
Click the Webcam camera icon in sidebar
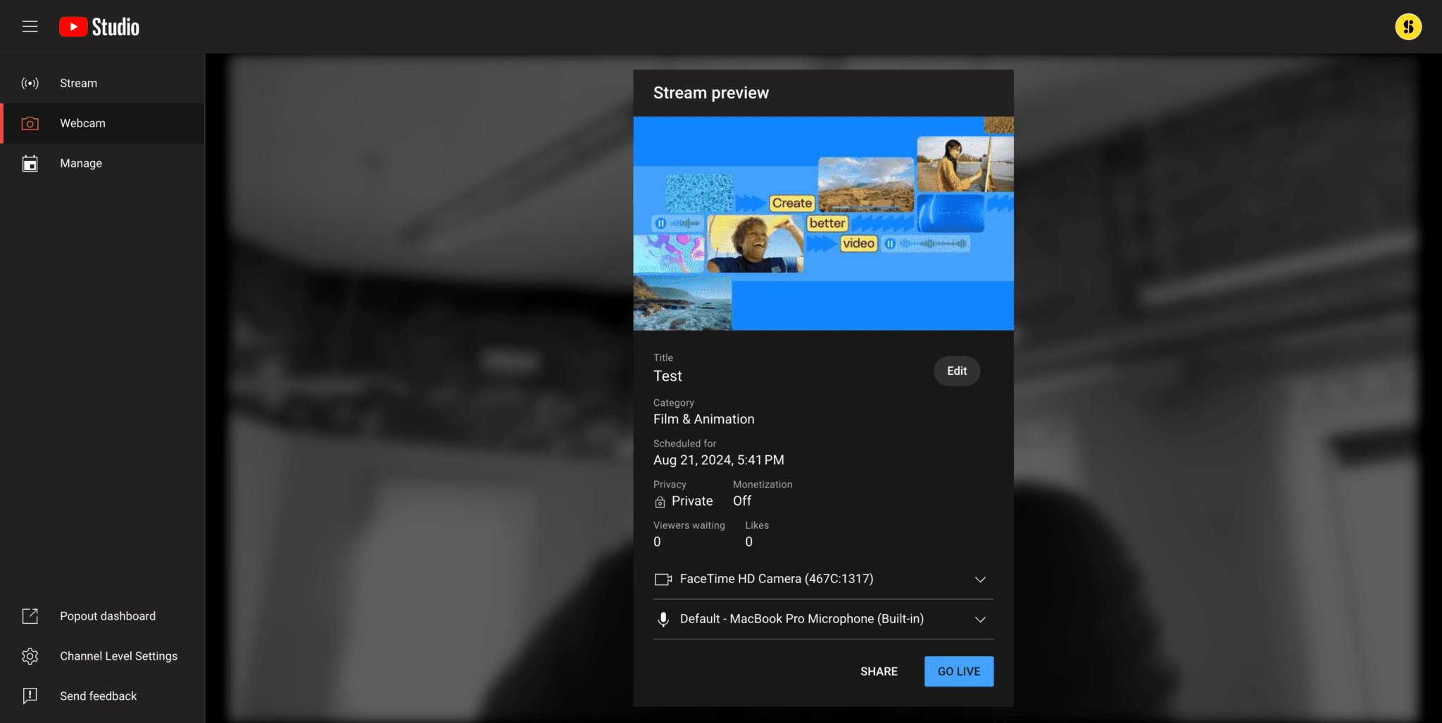pos(30,123)
